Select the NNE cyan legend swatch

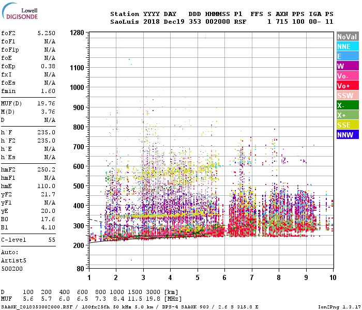coord(348,47)
